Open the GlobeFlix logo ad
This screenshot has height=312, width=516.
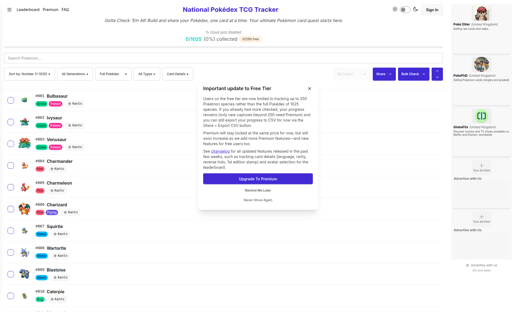(x=482, y=116)
